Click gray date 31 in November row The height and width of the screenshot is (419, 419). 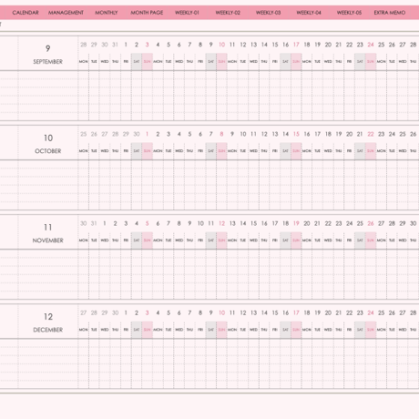coord(94,223)
